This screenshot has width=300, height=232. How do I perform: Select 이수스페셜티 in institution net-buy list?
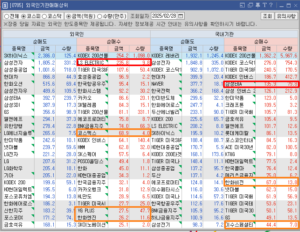pyautogui.click(x=239, y=225)
